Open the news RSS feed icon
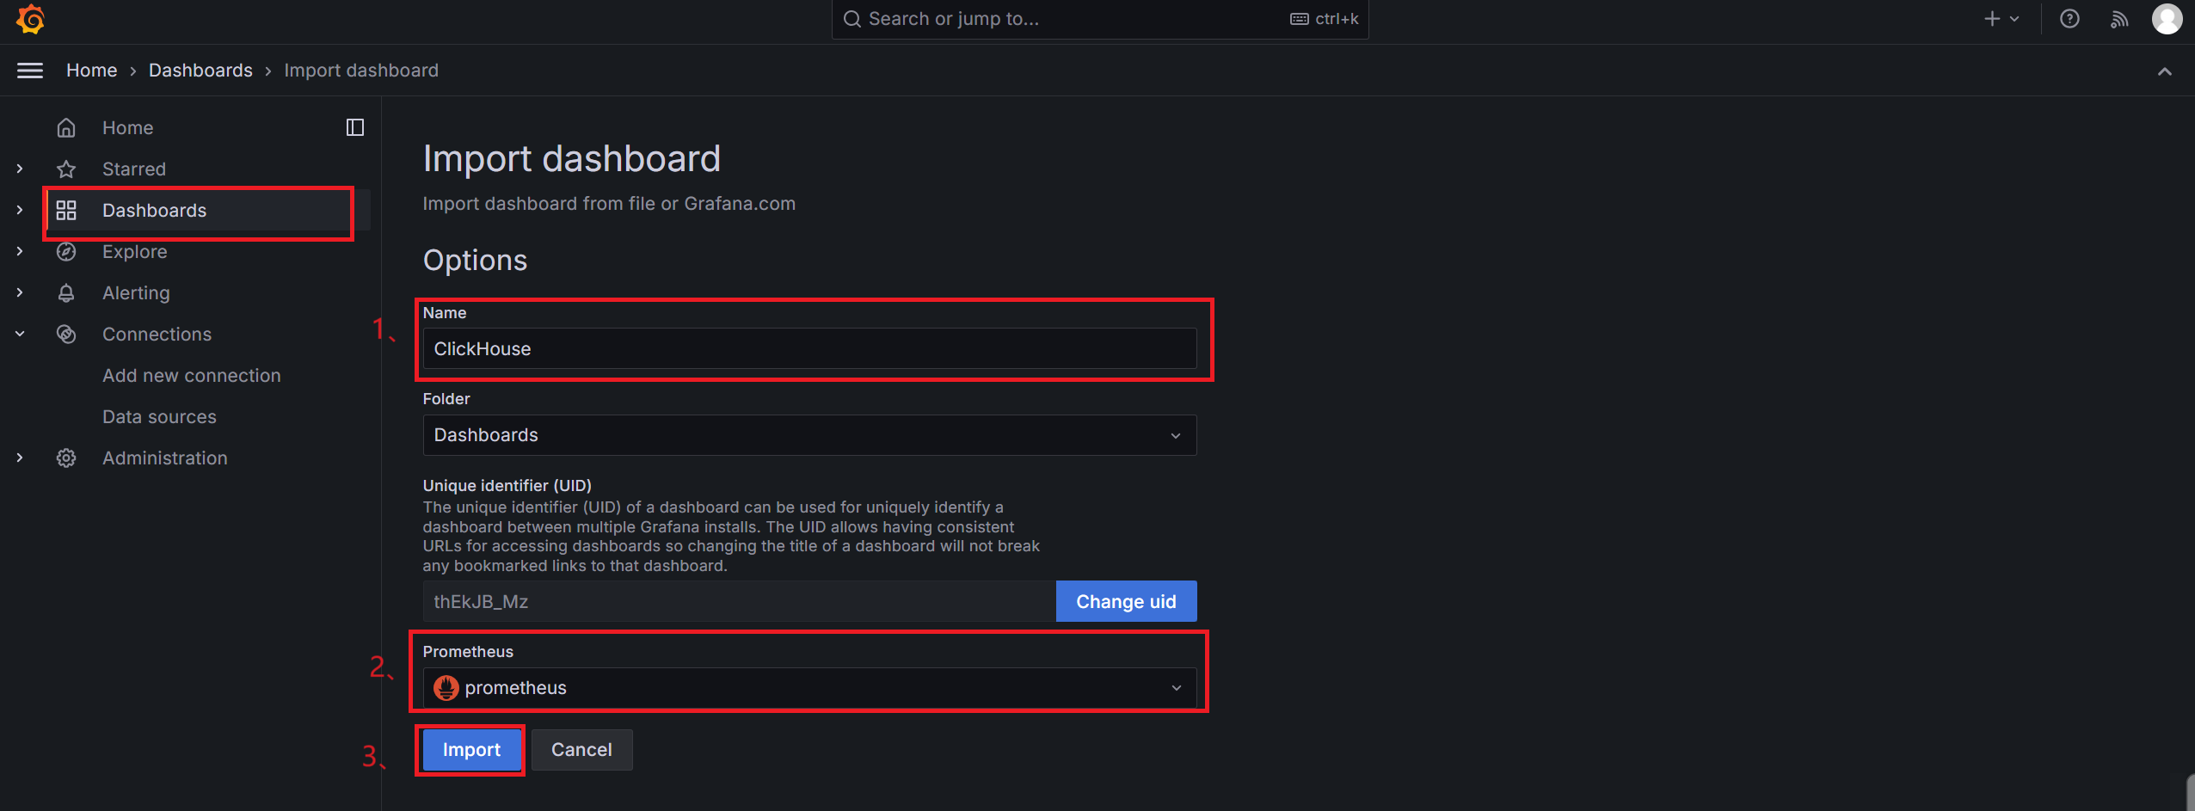Viewport: 2195px width, 811px height. 2118,19
